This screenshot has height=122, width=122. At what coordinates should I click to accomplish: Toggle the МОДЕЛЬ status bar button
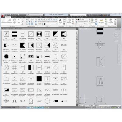pyautogui.click(x=88, y=107)
